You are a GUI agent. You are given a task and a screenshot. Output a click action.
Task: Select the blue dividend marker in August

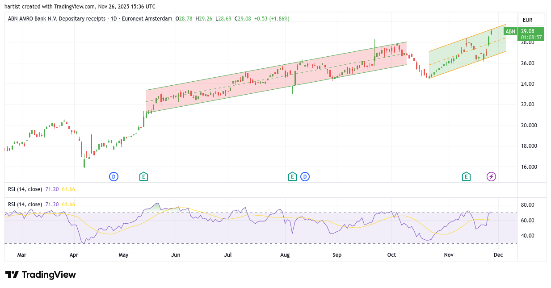point(305,177)
